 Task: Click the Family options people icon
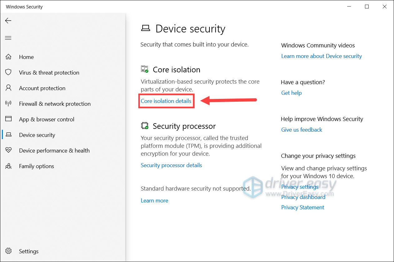click(x=8, y=166)
